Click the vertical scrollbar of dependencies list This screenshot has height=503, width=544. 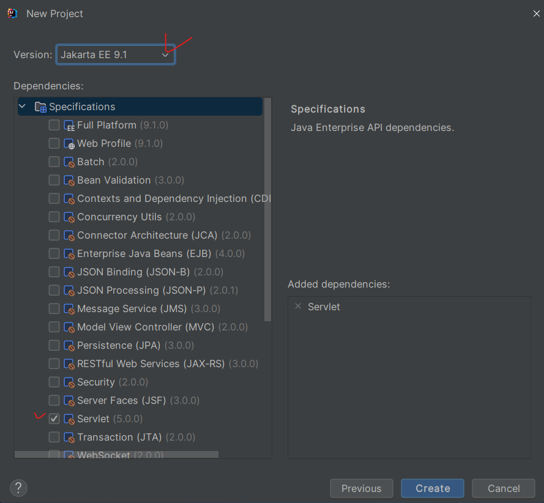(x=267, y=209)
